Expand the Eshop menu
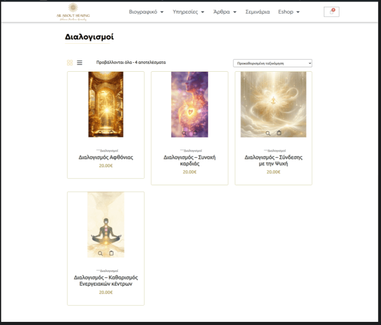 pos(289,12)
